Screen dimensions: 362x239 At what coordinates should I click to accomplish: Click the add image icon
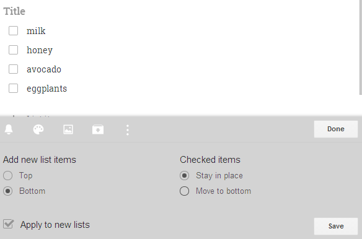click(x=68, y=129)
